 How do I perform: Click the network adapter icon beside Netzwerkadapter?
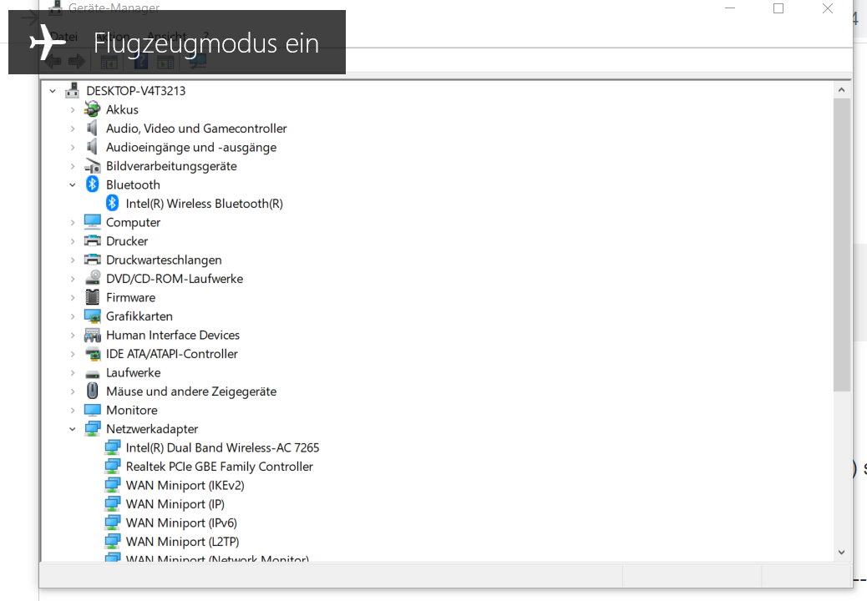(x=92, y=428)
